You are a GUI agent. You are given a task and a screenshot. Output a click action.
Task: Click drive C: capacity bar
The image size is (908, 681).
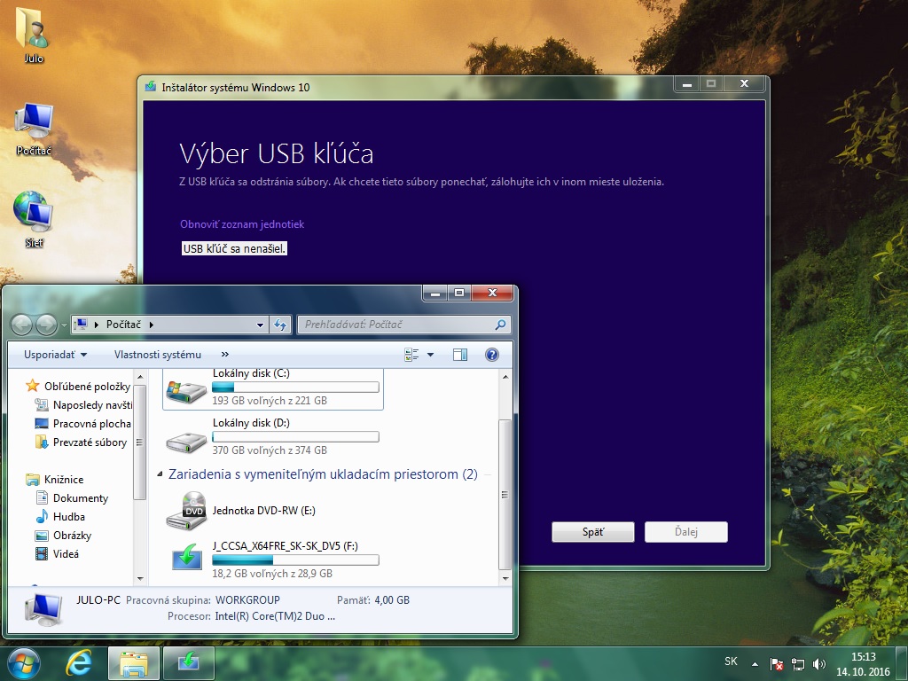coord(295,387)
